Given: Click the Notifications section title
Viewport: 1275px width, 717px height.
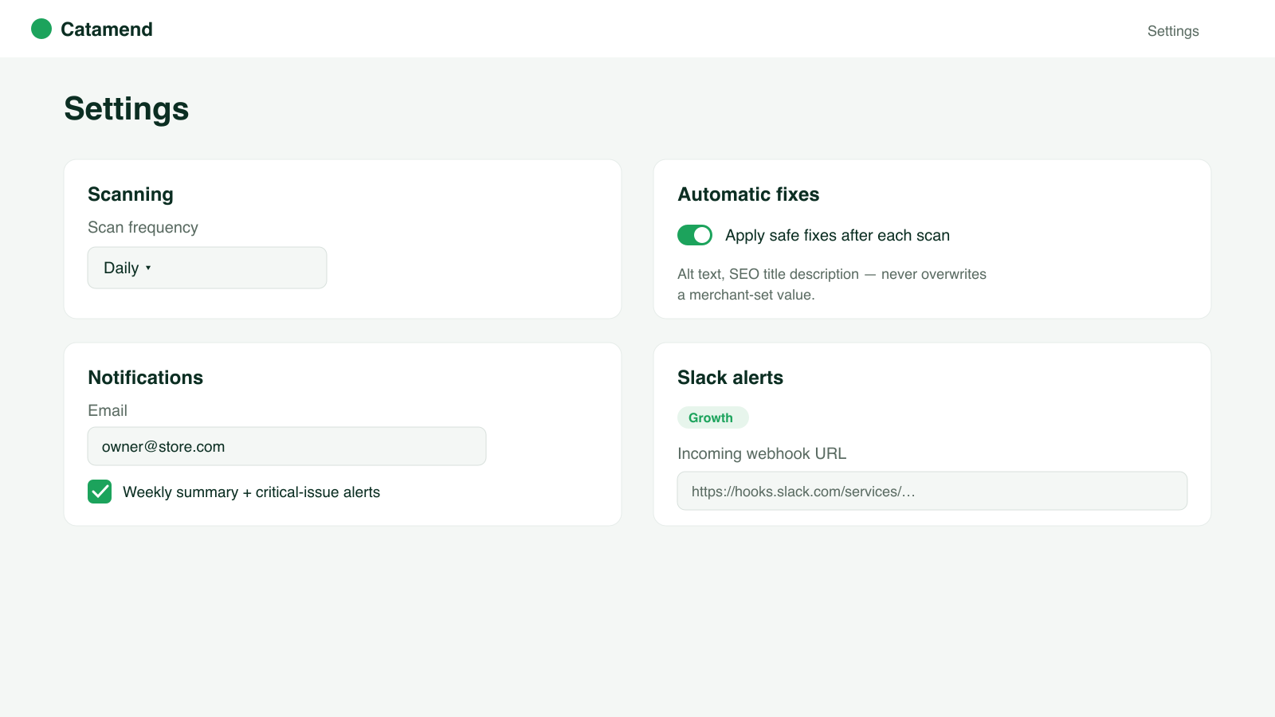Looking at the screenshot, I should (146, 378).
